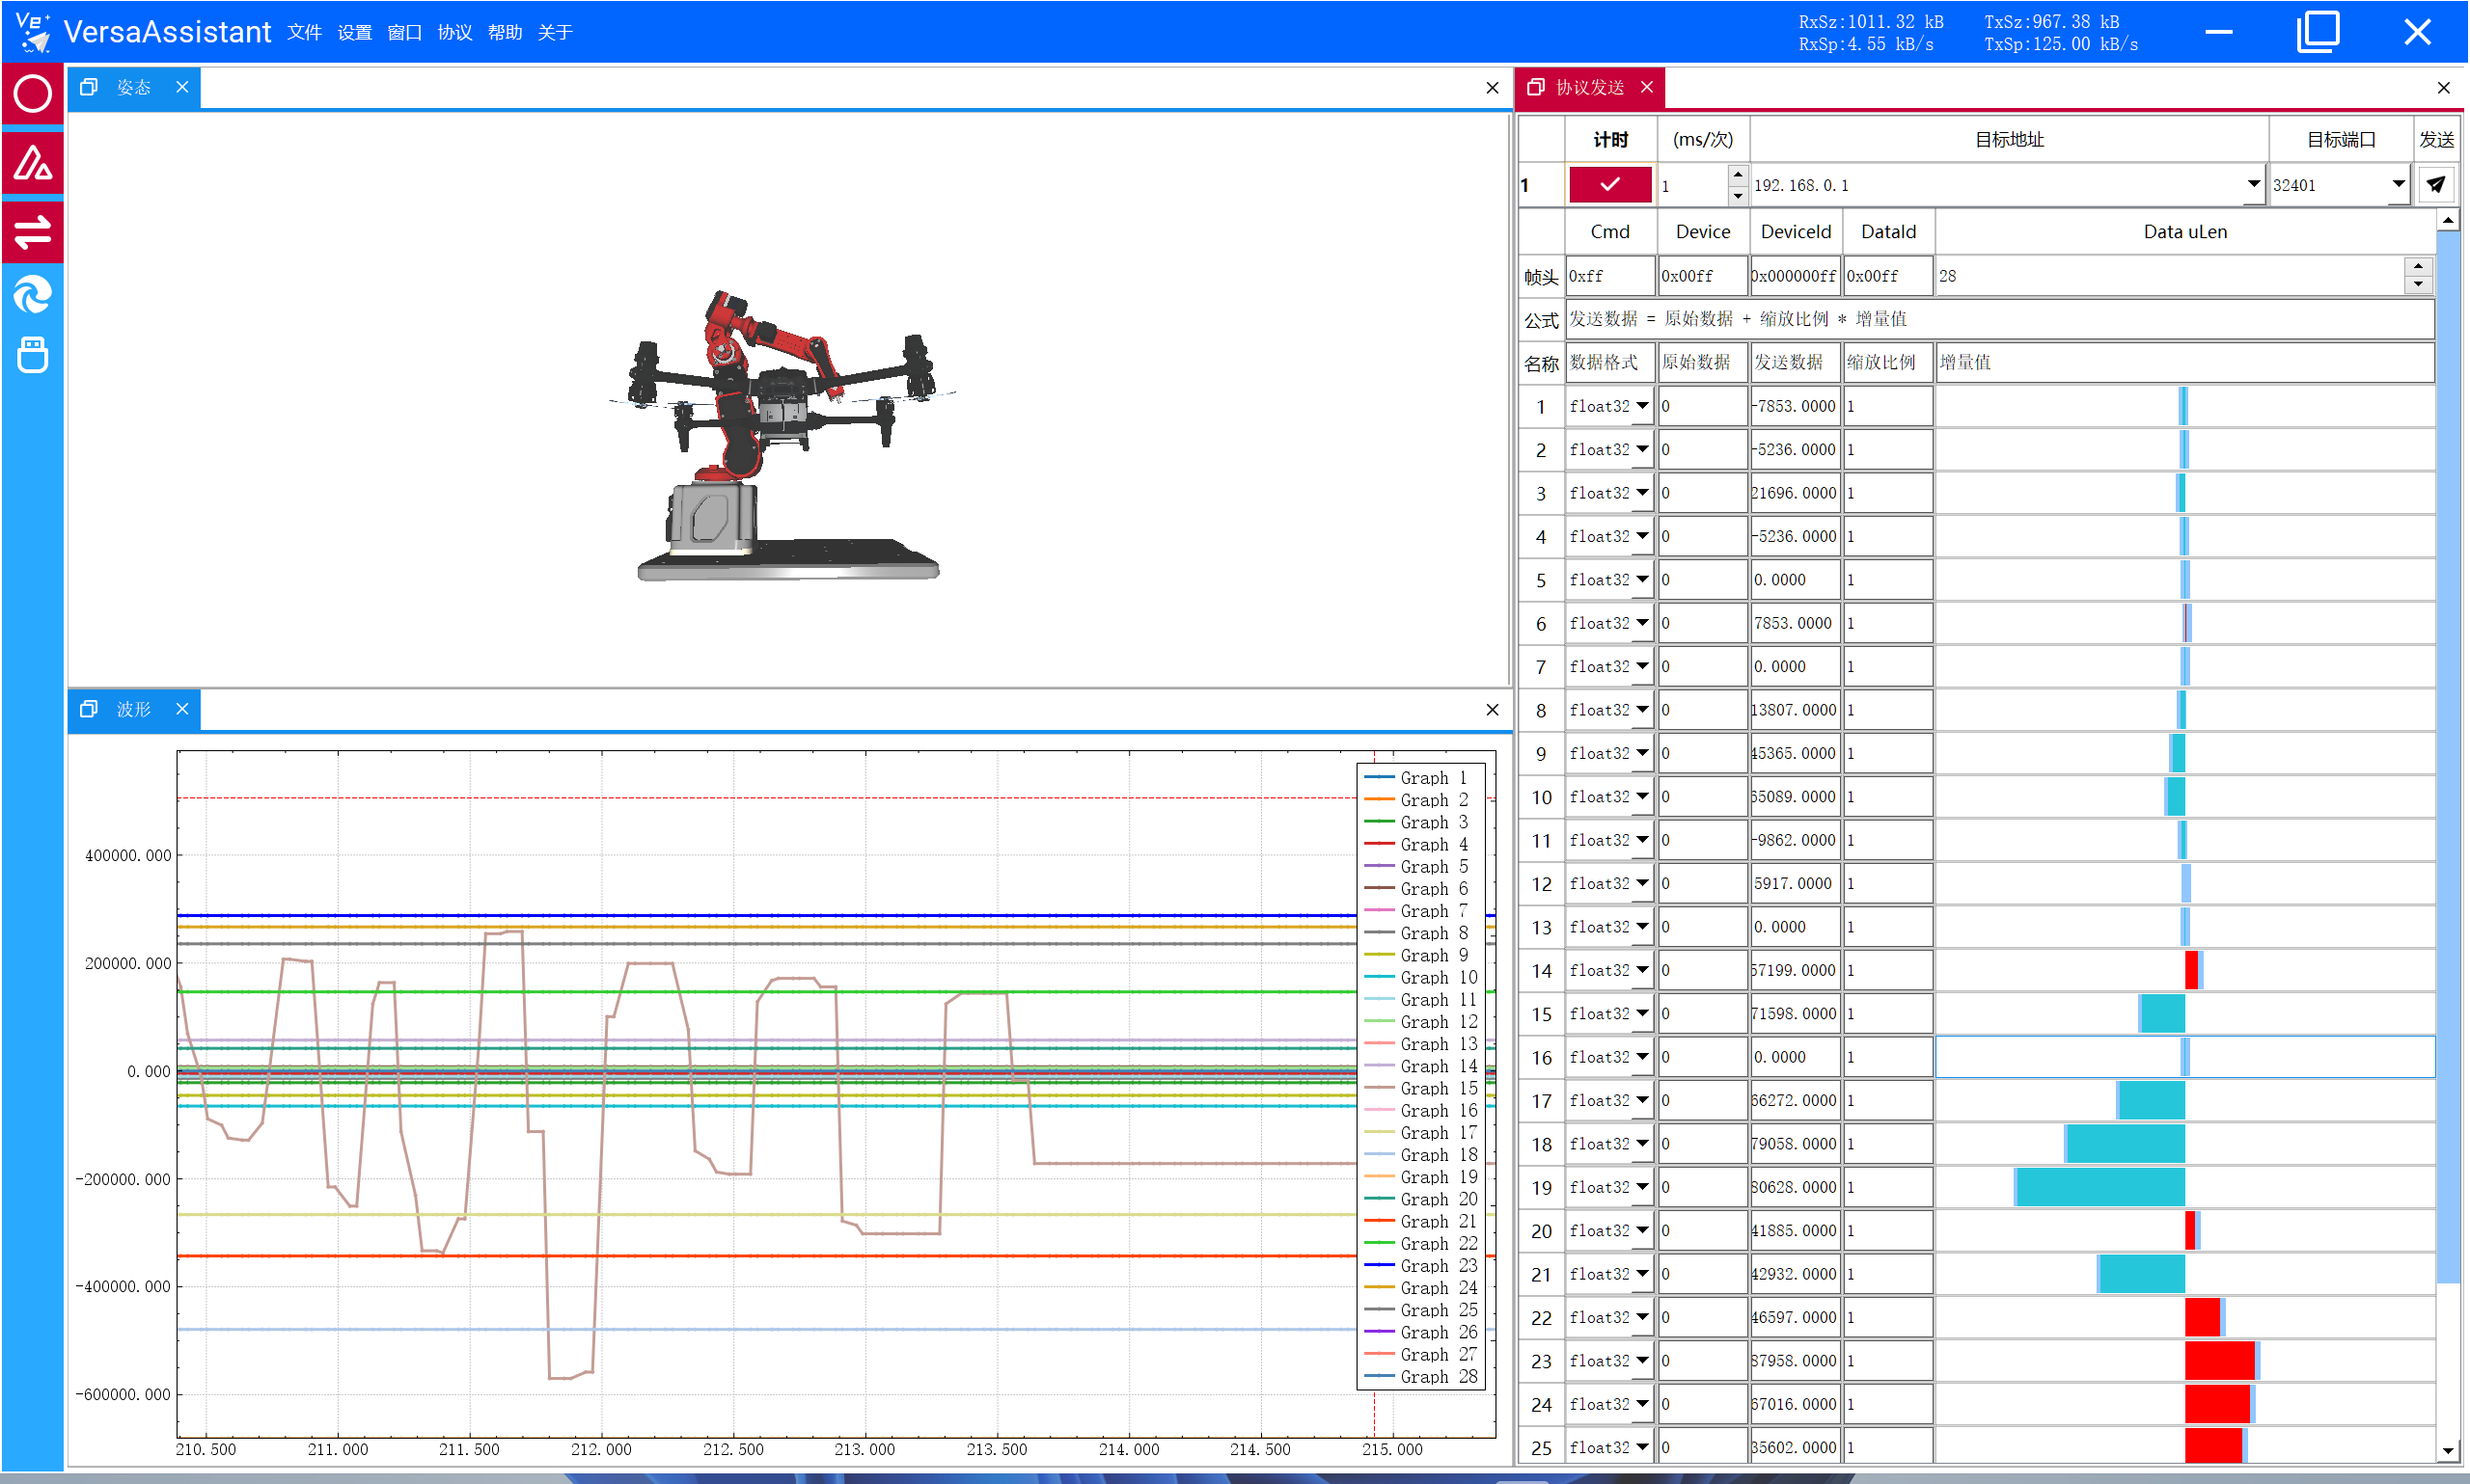Close the waveform panel group

[1492, 710]
